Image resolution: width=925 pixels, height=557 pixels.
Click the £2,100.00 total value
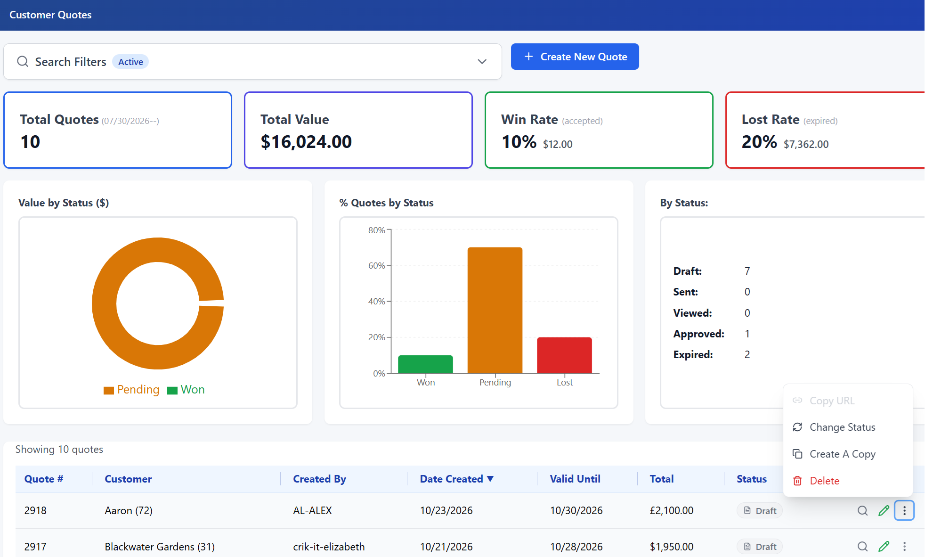[672, 510]
